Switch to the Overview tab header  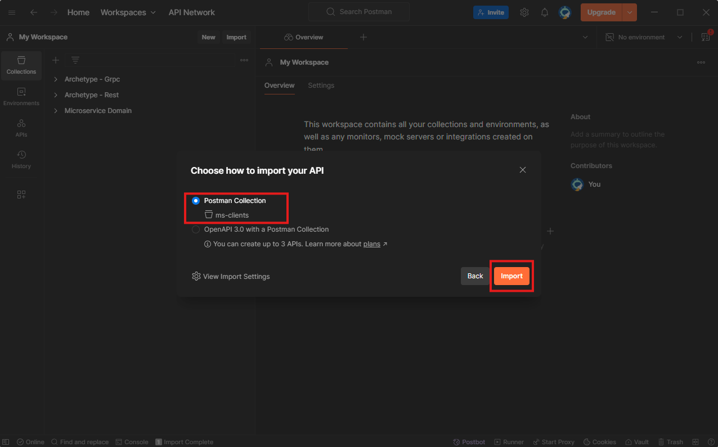click(304, 37)
